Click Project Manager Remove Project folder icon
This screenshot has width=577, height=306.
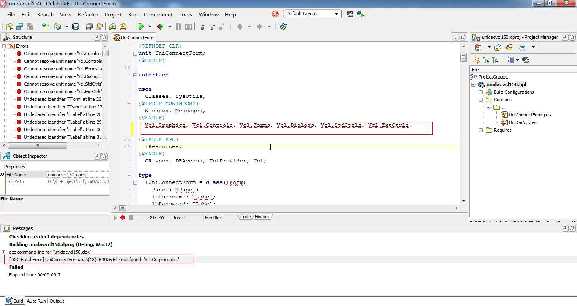click(x=509, y=48)
